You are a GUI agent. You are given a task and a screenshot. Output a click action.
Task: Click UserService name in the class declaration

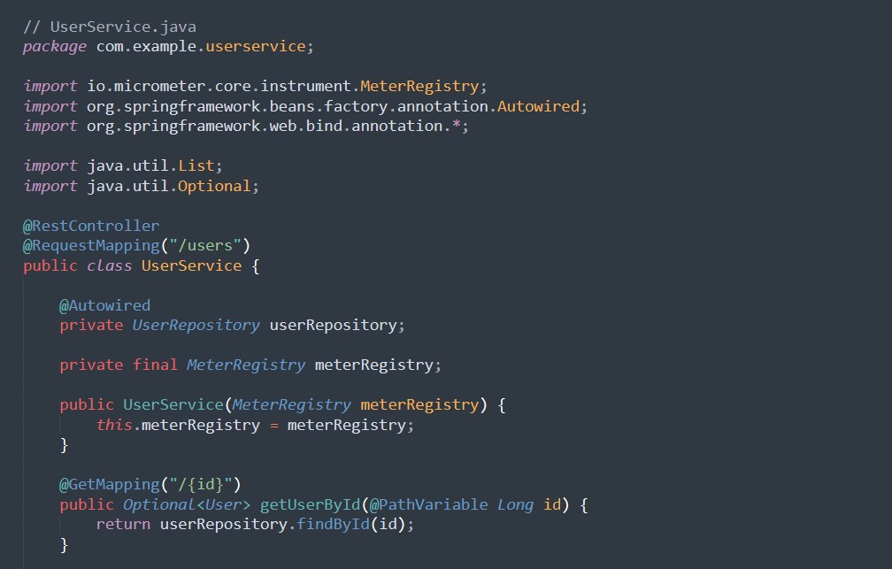(x=191, y=265)
